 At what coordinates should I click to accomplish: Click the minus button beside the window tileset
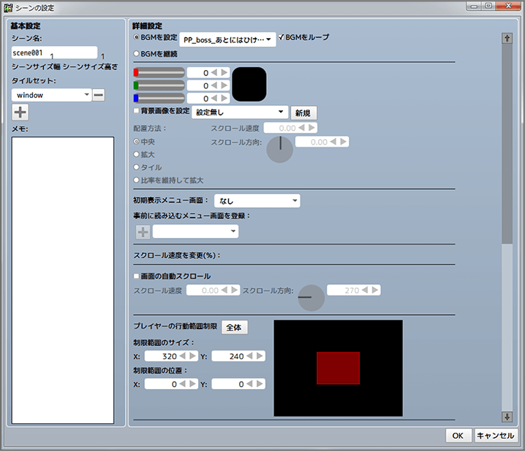(x=98, y=95)
